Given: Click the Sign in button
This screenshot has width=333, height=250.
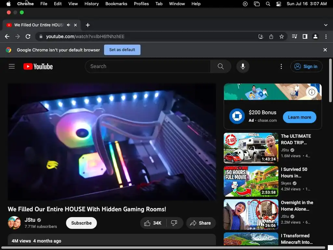Looking at the screenshot, I should 306,66.
